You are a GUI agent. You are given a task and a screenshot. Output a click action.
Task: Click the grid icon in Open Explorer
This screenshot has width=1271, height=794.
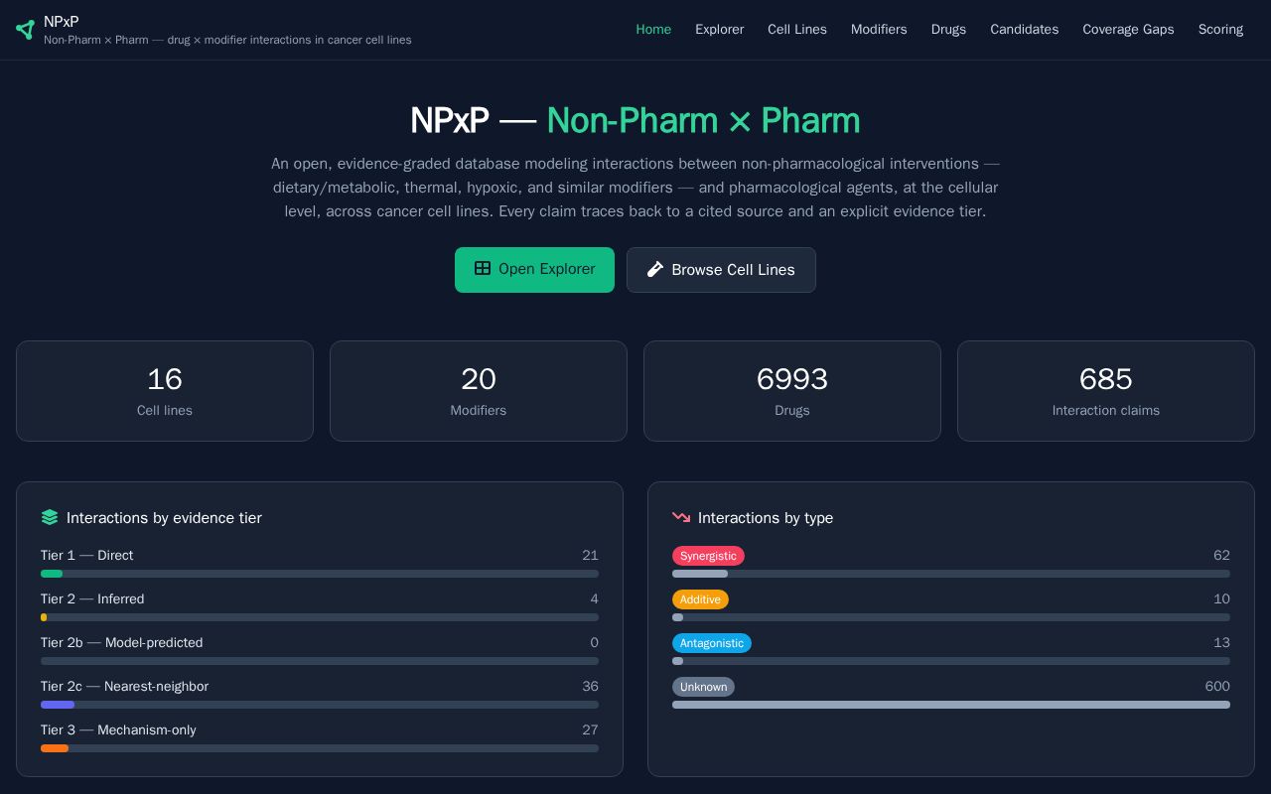click(x=483, y=268)
